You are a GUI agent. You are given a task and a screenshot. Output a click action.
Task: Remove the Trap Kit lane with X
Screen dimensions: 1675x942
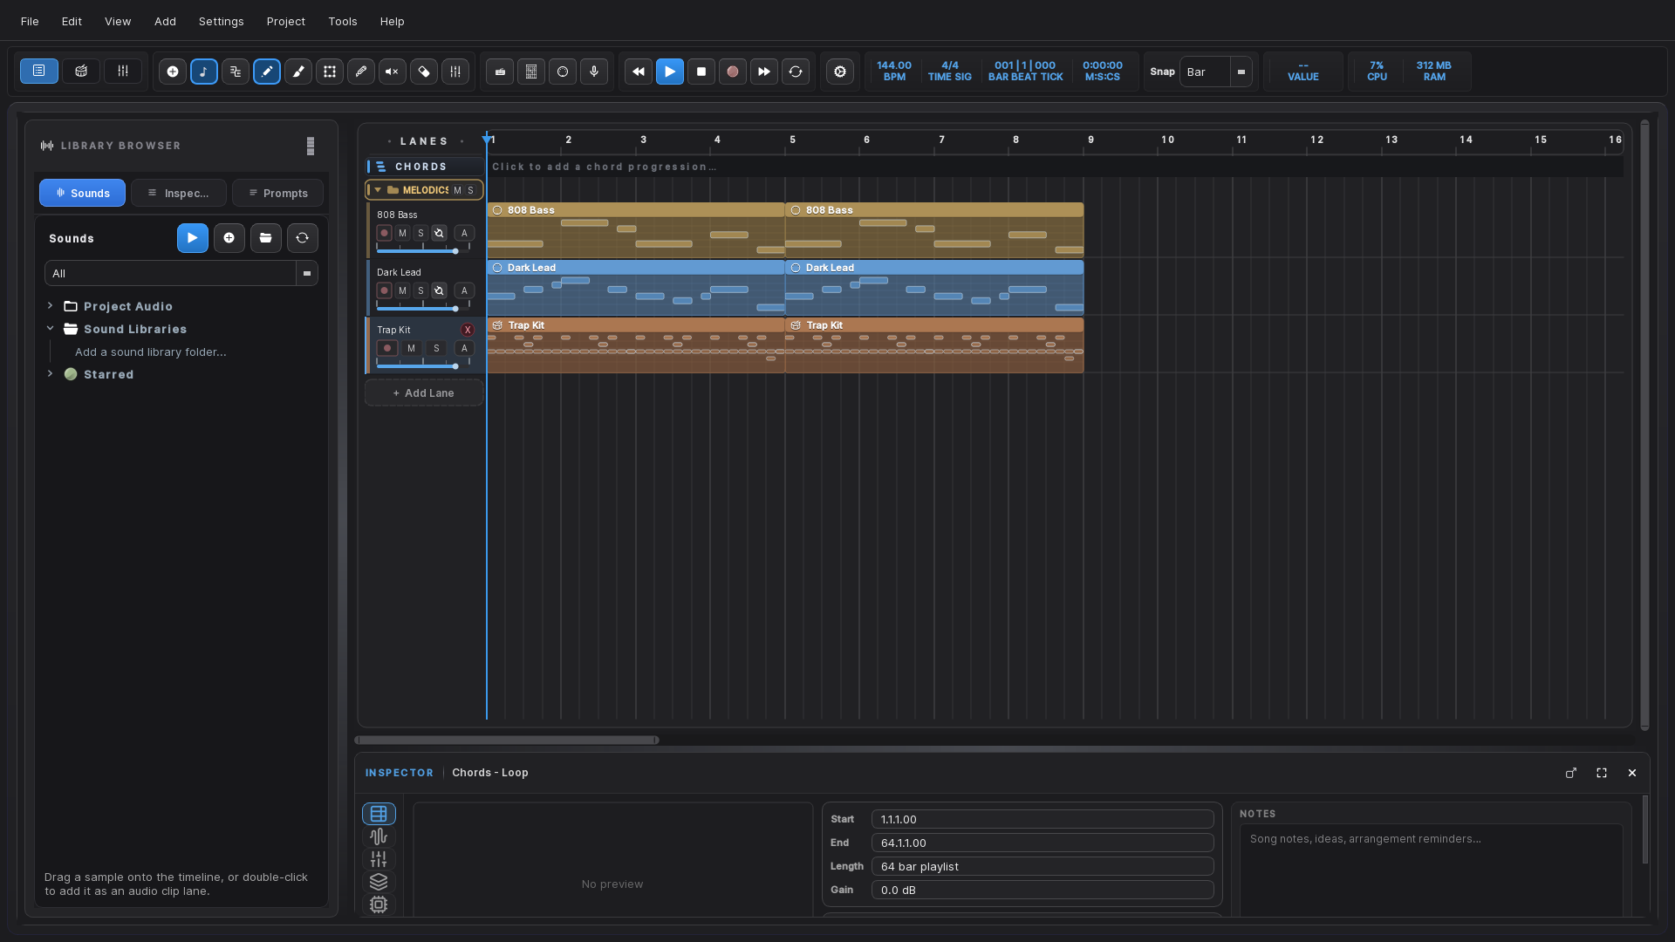point(468,330)
